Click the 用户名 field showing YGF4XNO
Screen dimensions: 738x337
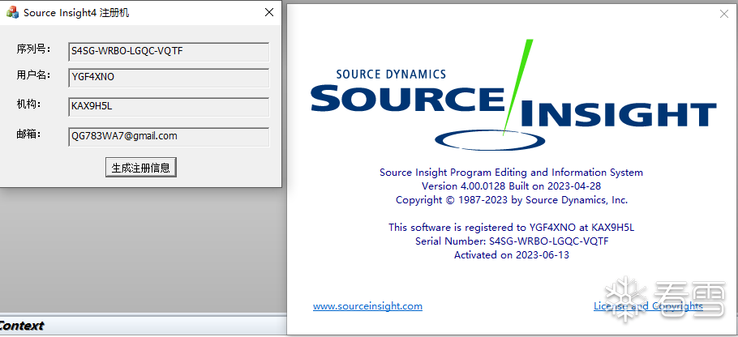tap(169, 78)
